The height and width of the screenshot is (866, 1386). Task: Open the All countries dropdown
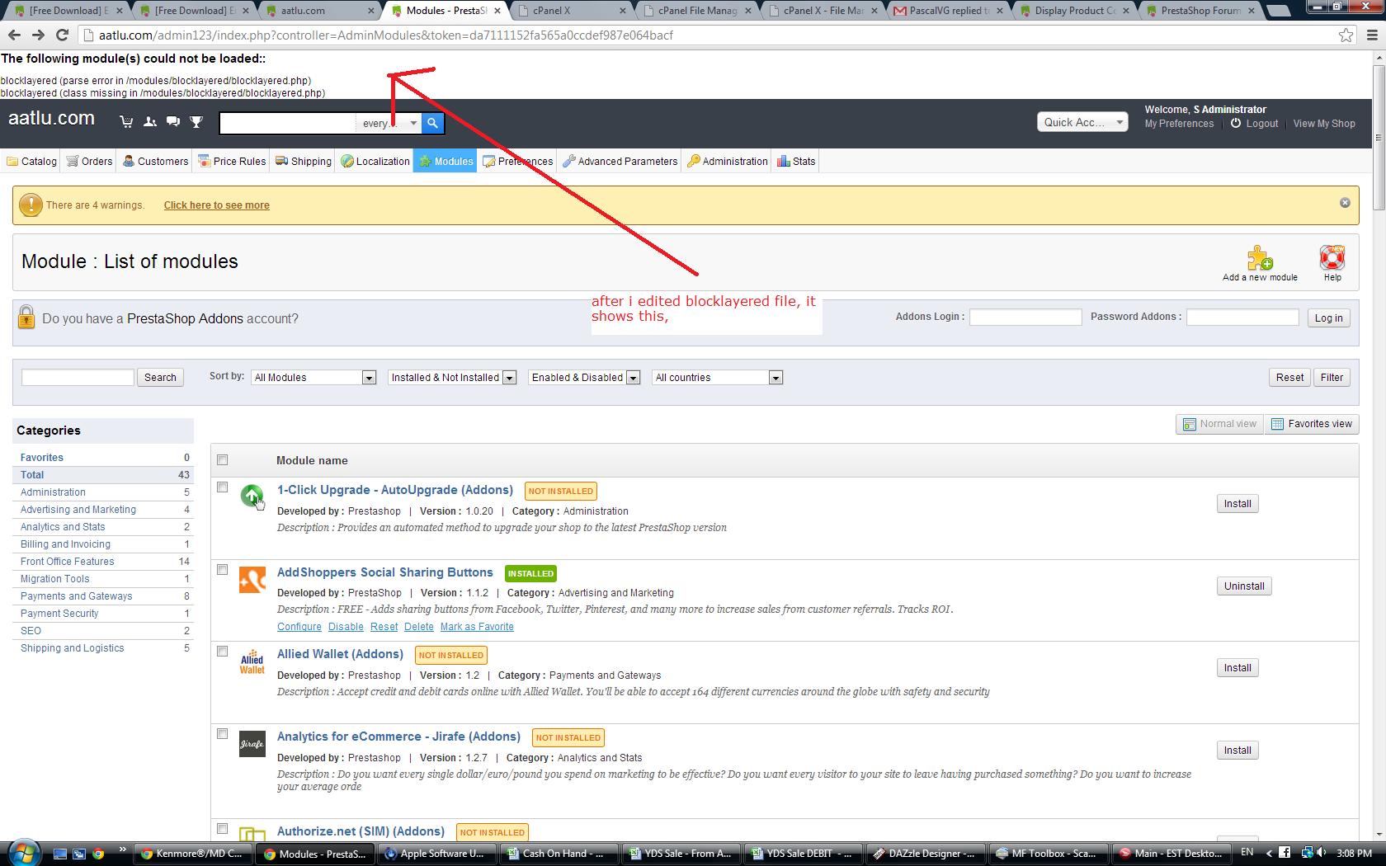point(717,378)
